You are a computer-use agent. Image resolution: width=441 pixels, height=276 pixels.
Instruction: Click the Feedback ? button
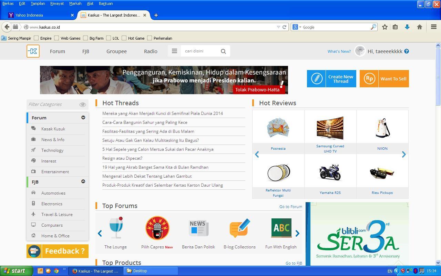click(58, 251)
